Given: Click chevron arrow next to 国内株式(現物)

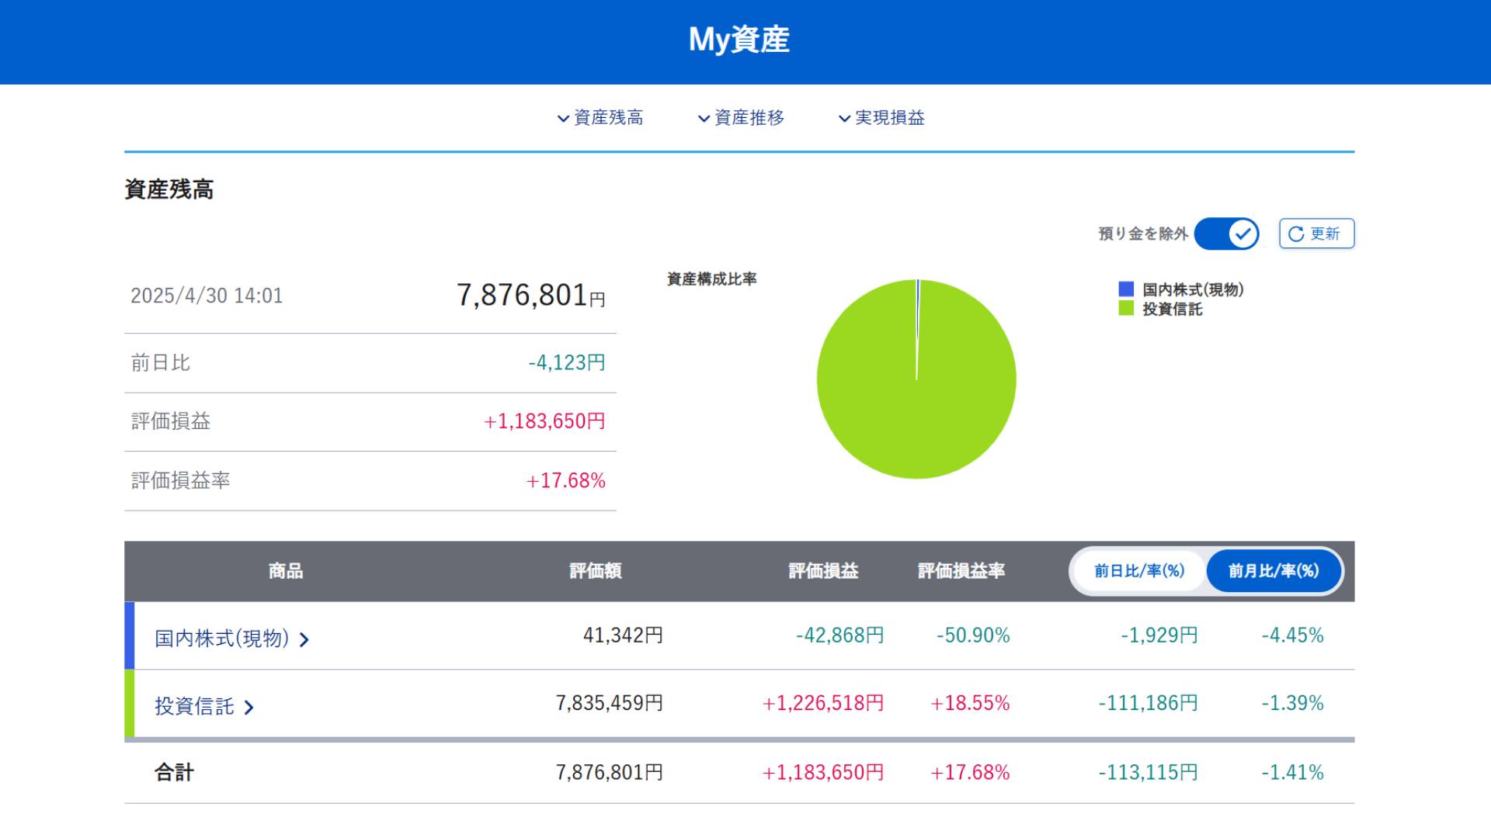Looking at the screenshot, I should 304,640.
